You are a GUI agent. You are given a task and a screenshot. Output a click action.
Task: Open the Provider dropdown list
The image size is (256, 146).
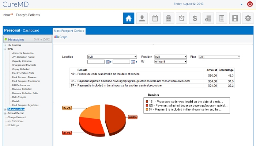(x=170, y=57)
